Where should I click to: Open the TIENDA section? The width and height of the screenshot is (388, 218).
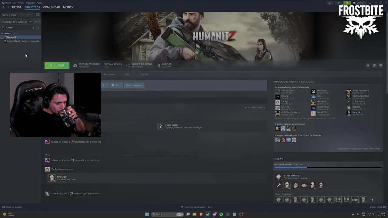pos(17,7)
